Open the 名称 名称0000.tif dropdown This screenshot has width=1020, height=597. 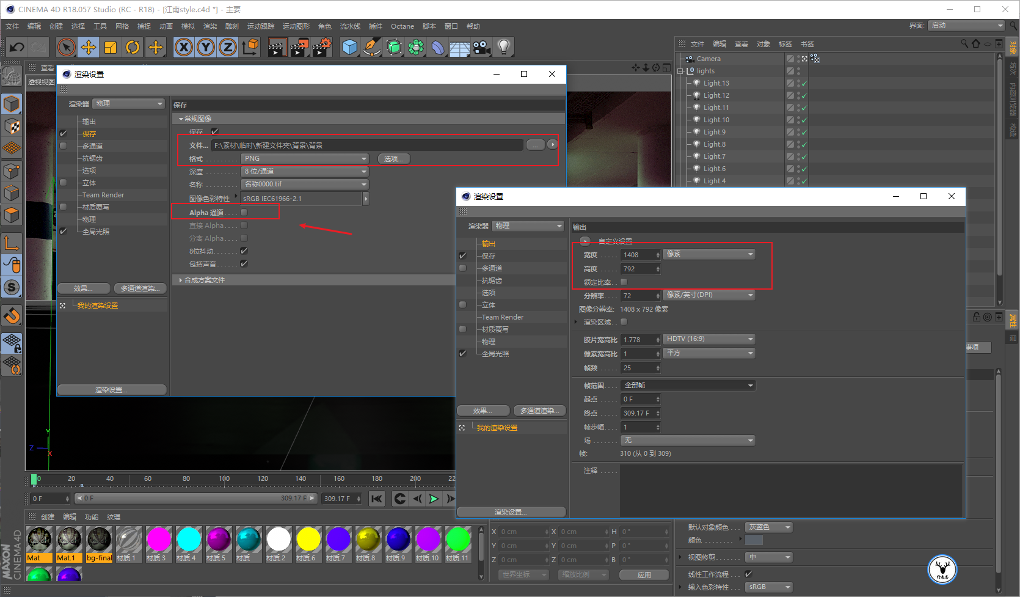(x=305, y=184)
